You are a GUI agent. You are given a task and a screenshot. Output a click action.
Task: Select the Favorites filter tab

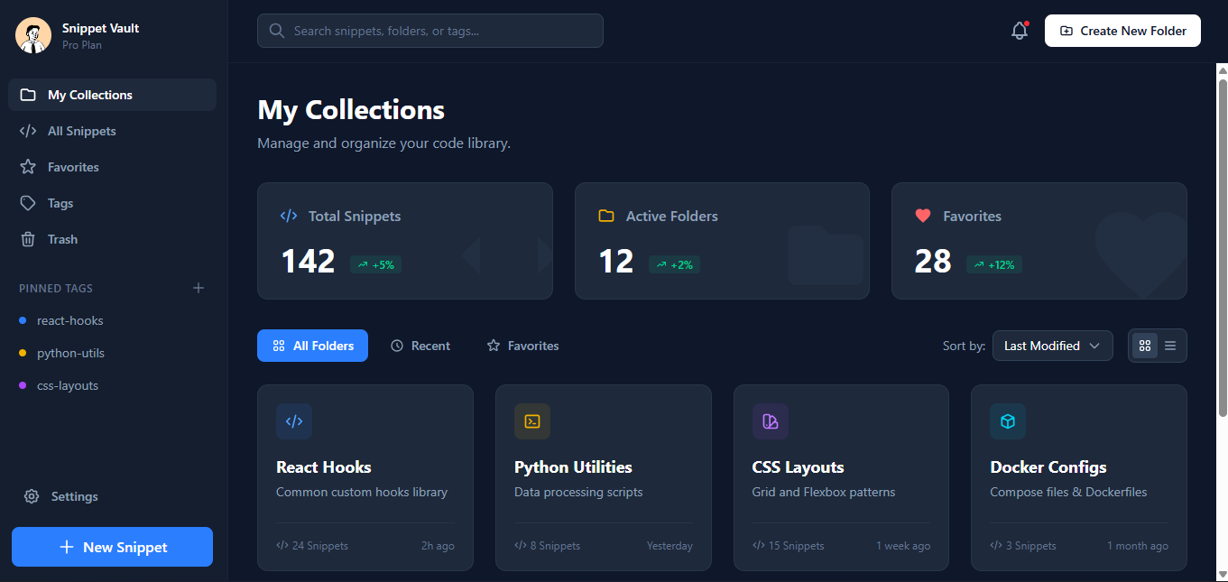[x=522, y=346]
